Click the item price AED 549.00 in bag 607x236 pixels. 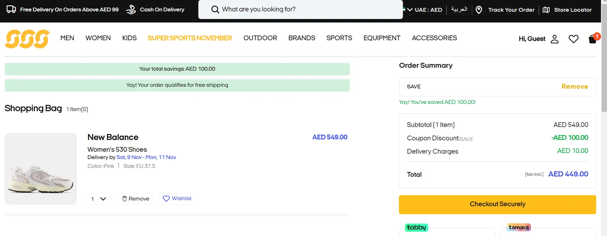click(330, 137)
